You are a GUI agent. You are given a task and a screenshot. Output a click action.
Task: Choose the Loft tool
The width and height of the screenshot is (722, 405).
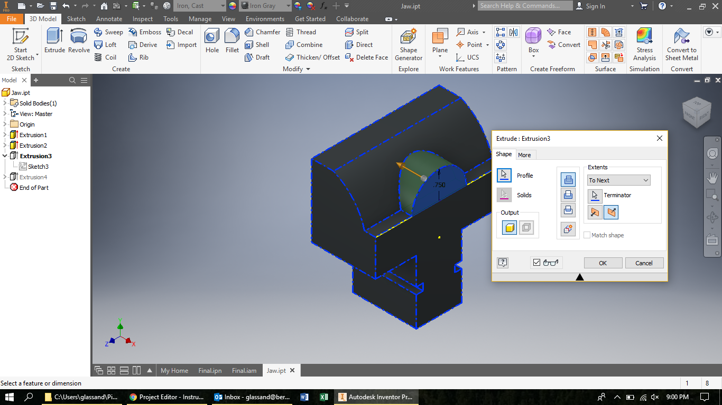[x=105, y=45]
